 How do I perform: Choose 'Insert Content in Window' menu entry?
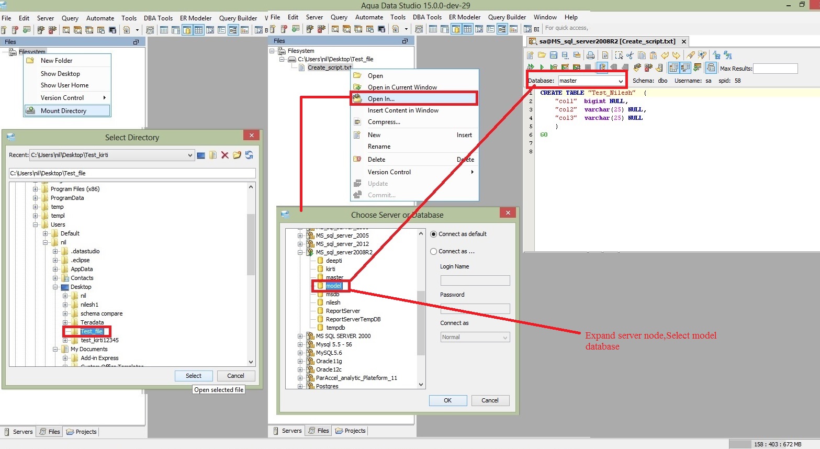(414, 110)
